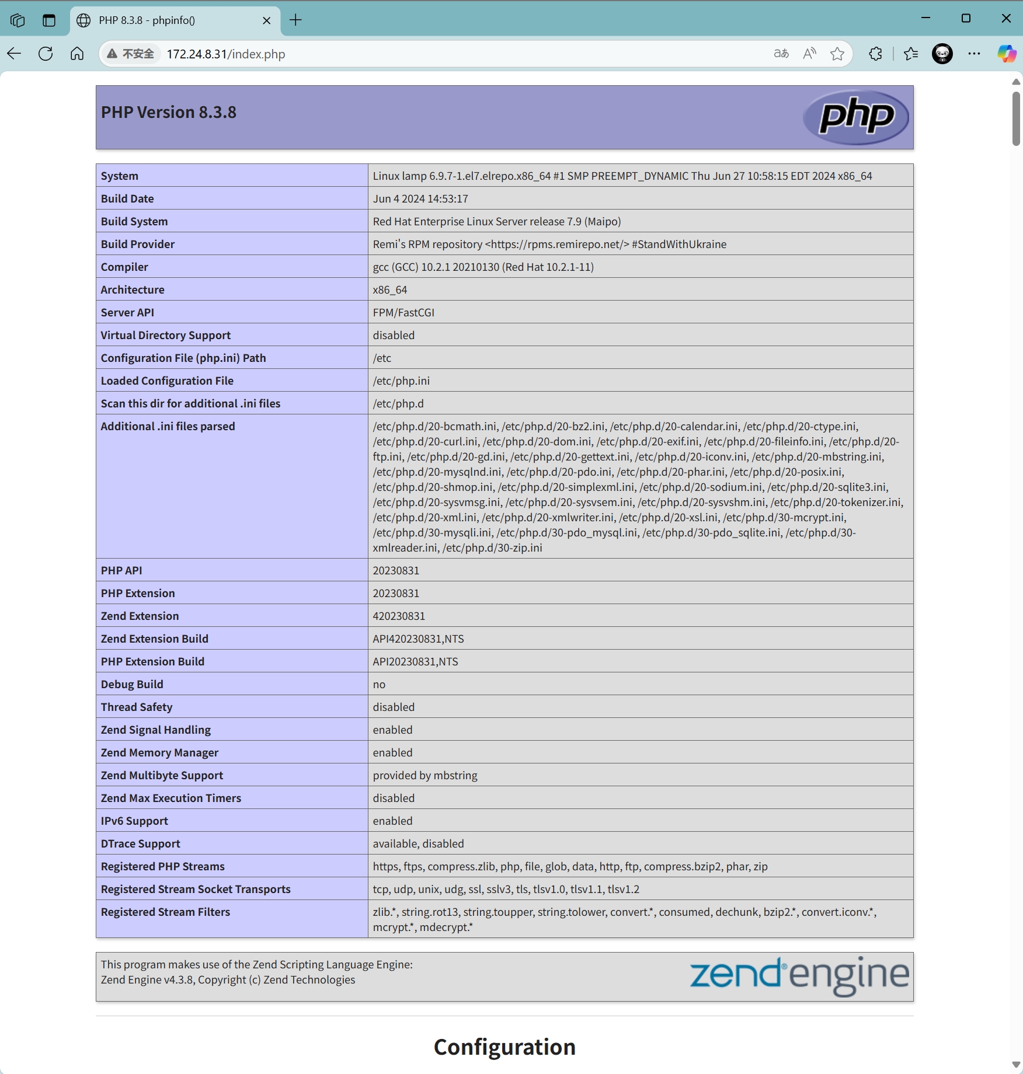The width and height of the screenshot is (1023, 1074).
Task: Click the FPM/FastCGI Server API value
Action: (403, 312)
